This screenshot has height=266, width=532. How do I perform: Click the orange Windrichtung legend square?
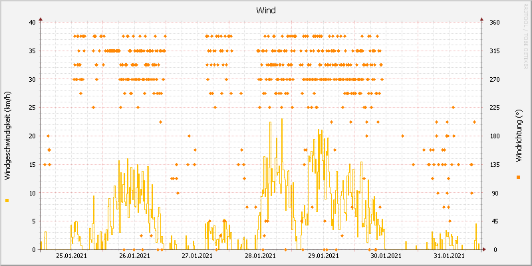click(518, 177)
